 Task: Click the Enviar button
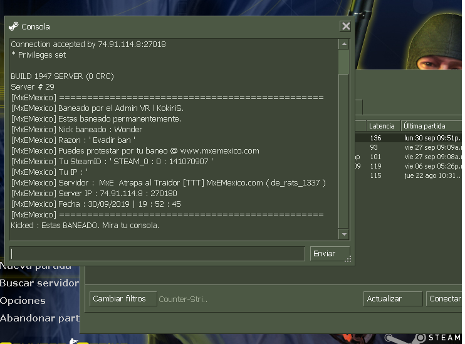coord(330,254)
